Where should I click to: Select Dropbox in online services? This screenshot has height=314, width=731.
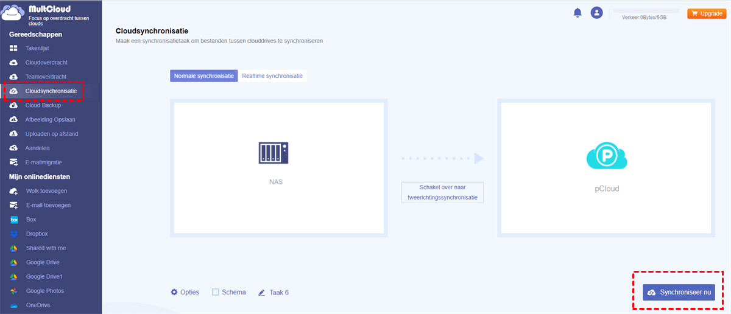[x=37, y=234]
